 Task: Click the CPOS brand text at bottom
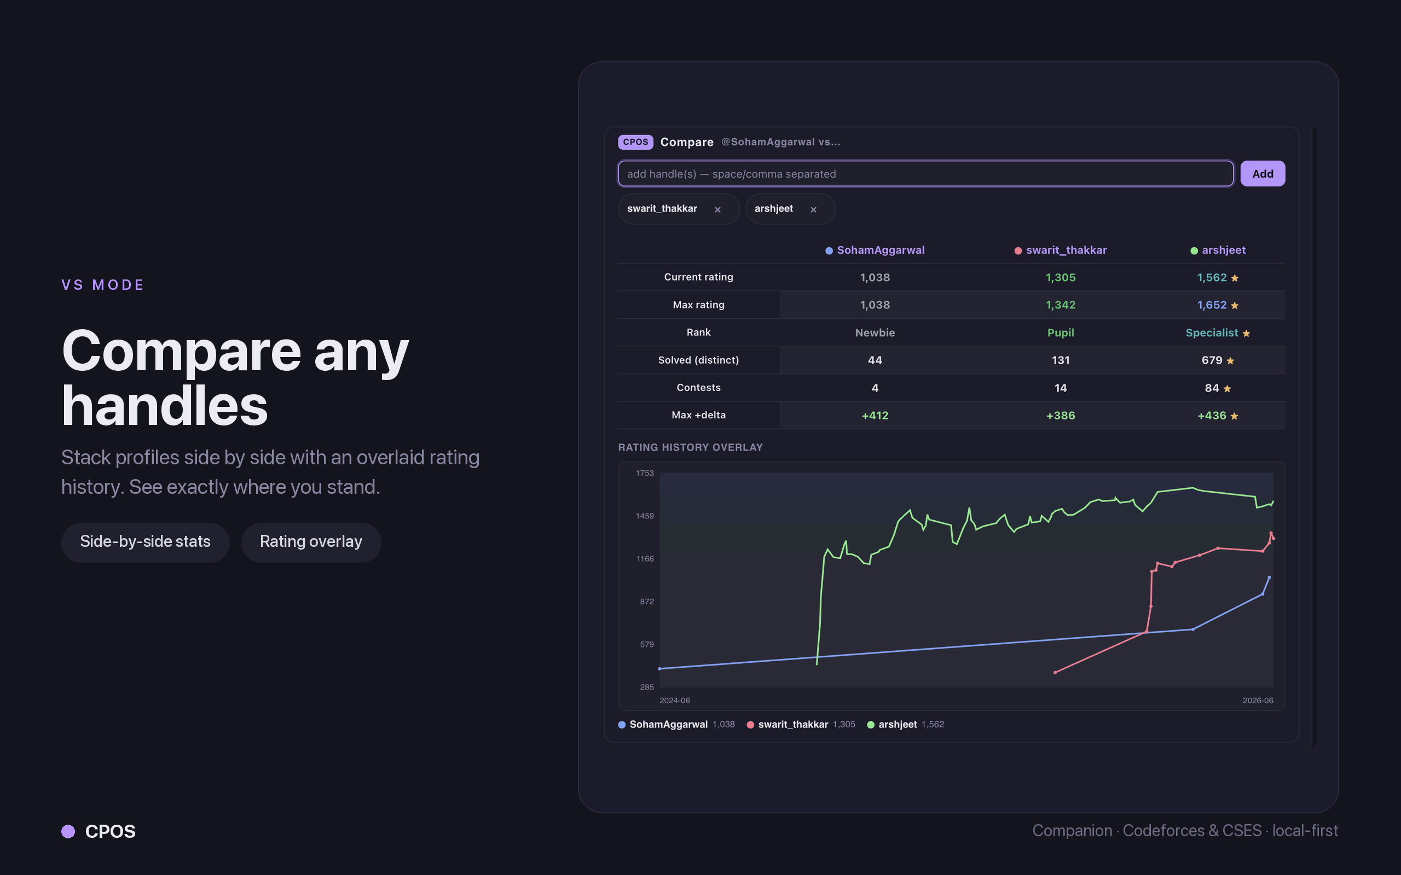110,832
